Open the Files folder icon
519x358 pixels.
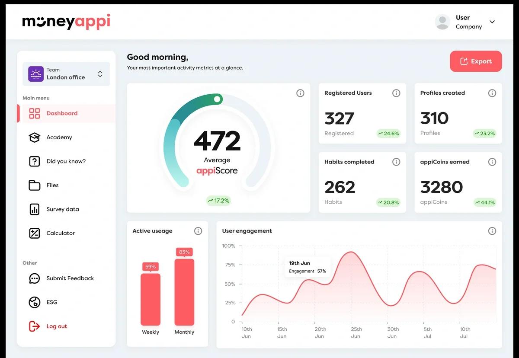click(x=34, y=185)
